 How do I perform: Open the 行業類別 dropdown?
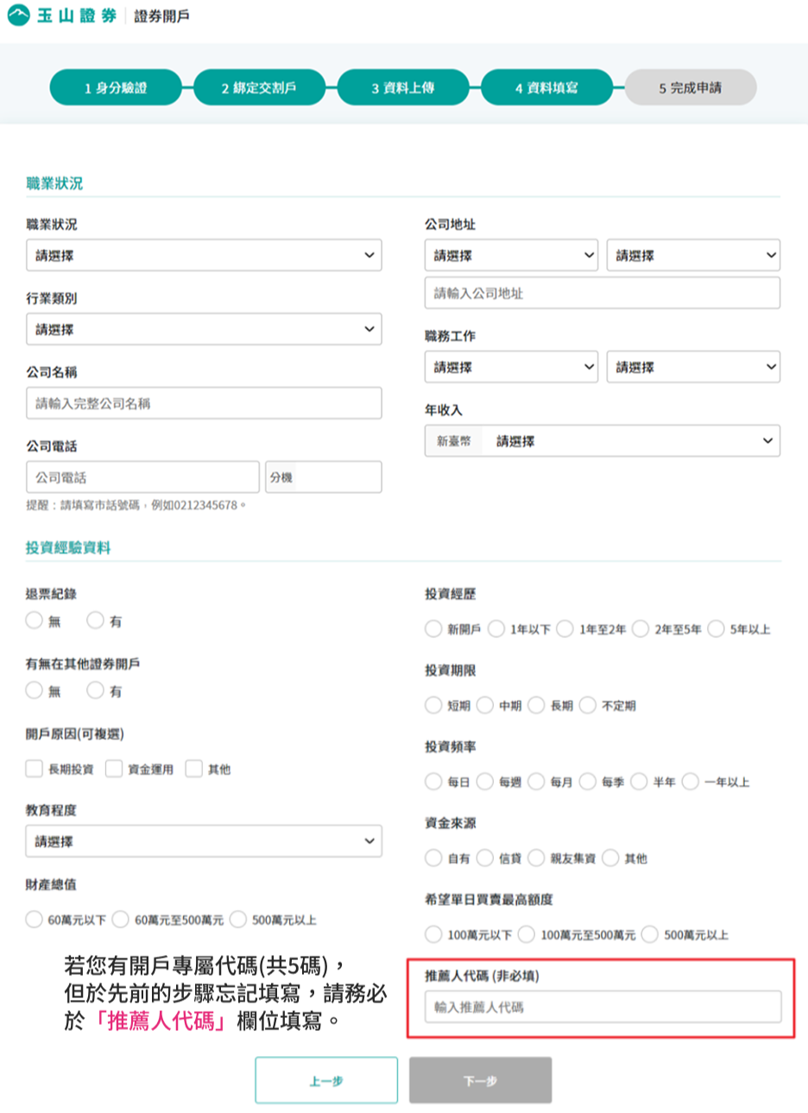(203, 329)
